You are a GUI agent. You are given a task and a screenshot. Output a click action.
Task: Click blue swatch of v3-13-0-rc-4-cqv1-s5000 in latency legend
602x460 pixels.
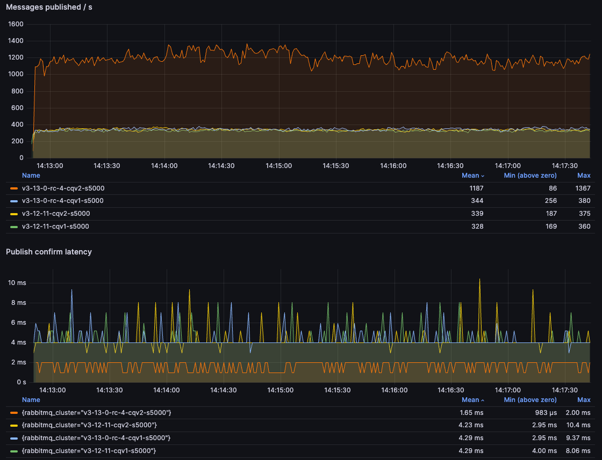coord(14,438)
